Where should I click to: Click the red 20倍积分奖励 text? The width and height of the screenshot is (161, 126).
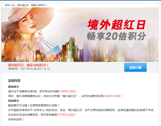(112, 96)
